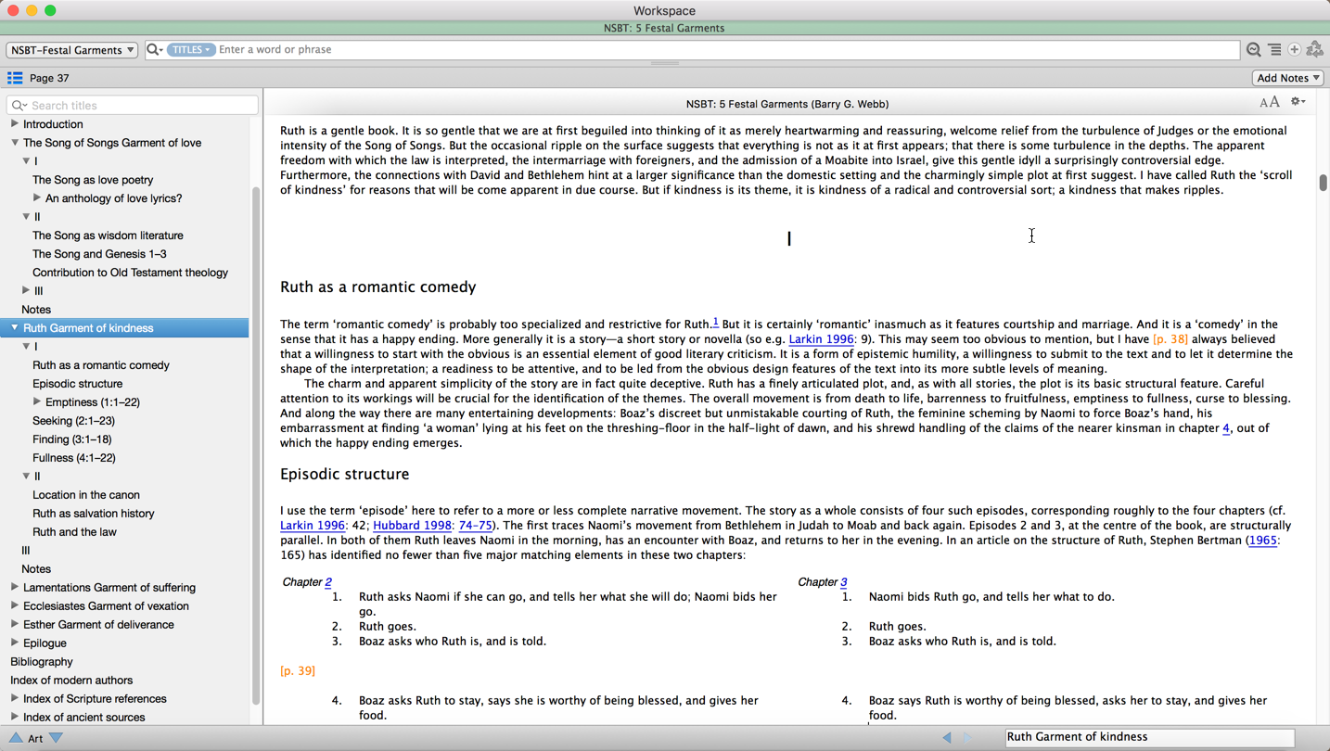Click the down triangle beside Art
Image resolution: width=1330 pixels, height=751 pixels.
(57, 738)
